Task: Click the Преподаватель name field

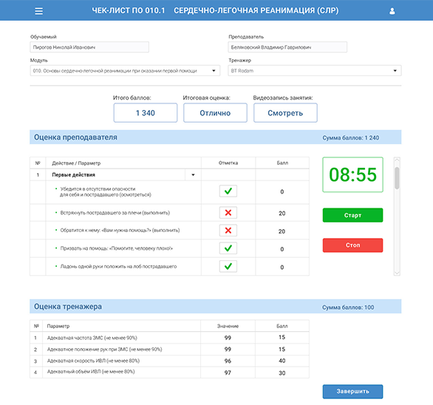Action: tap(287, 47)
